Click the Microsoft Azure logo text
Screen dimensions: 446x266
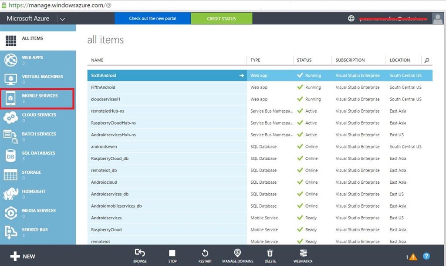click(x=28, y=18)
